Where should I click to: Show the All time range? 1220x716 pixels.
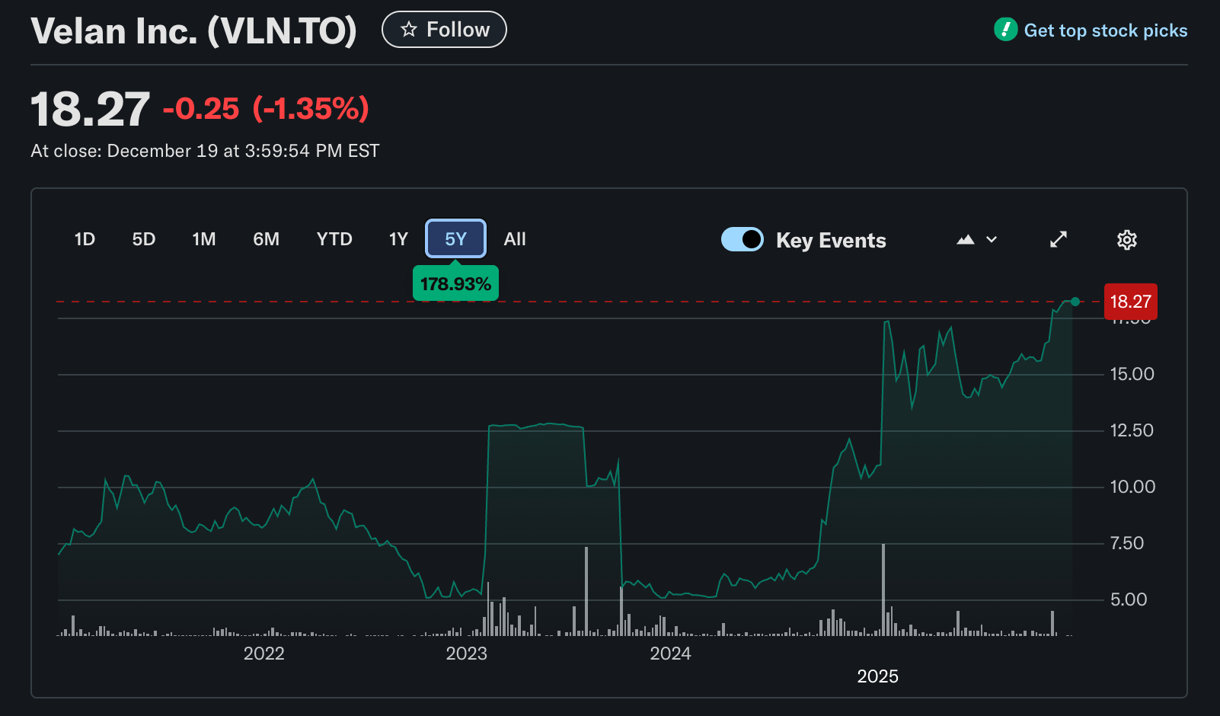click(x=515, y=239)
